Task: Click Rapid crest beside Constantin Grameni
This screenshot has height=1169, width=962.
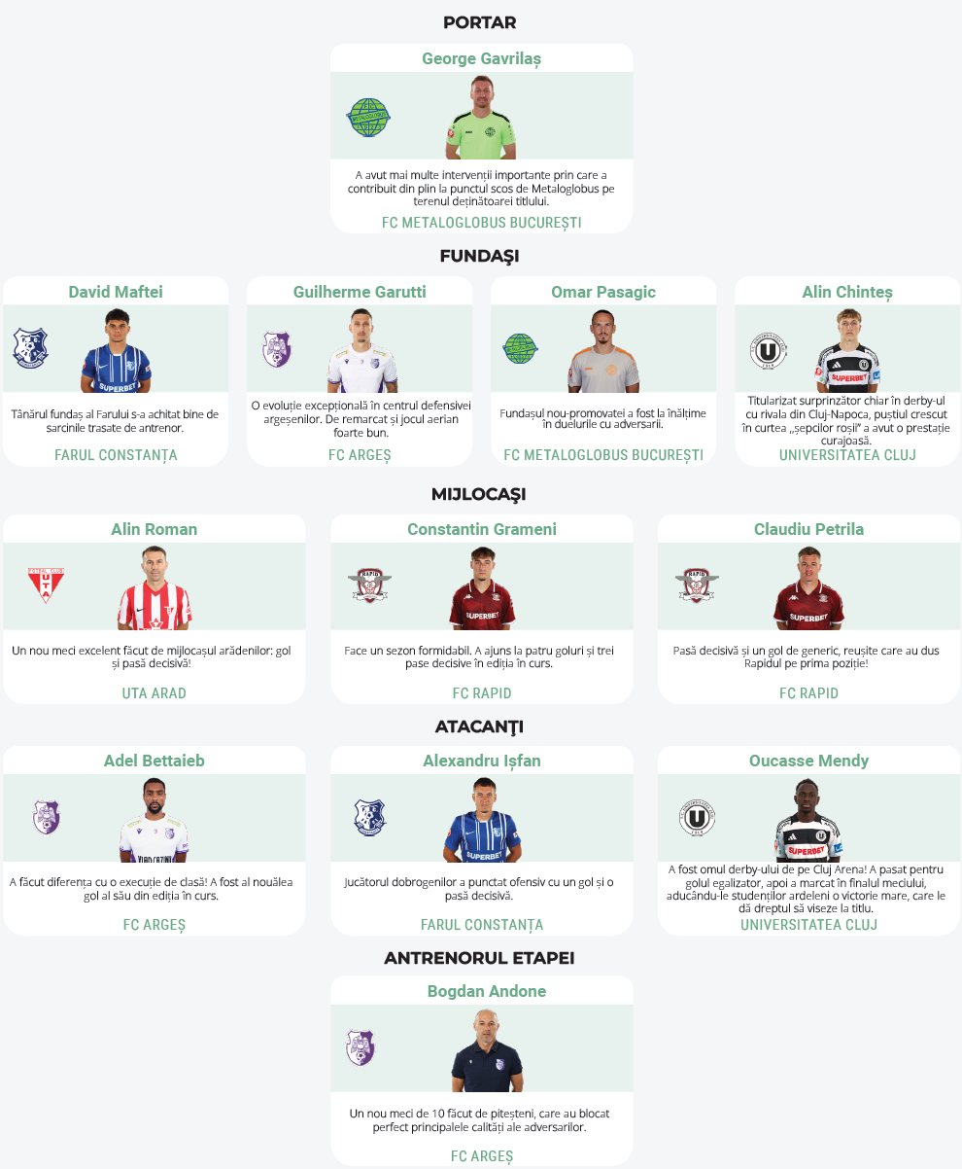Action: click(x=369, y=585)
